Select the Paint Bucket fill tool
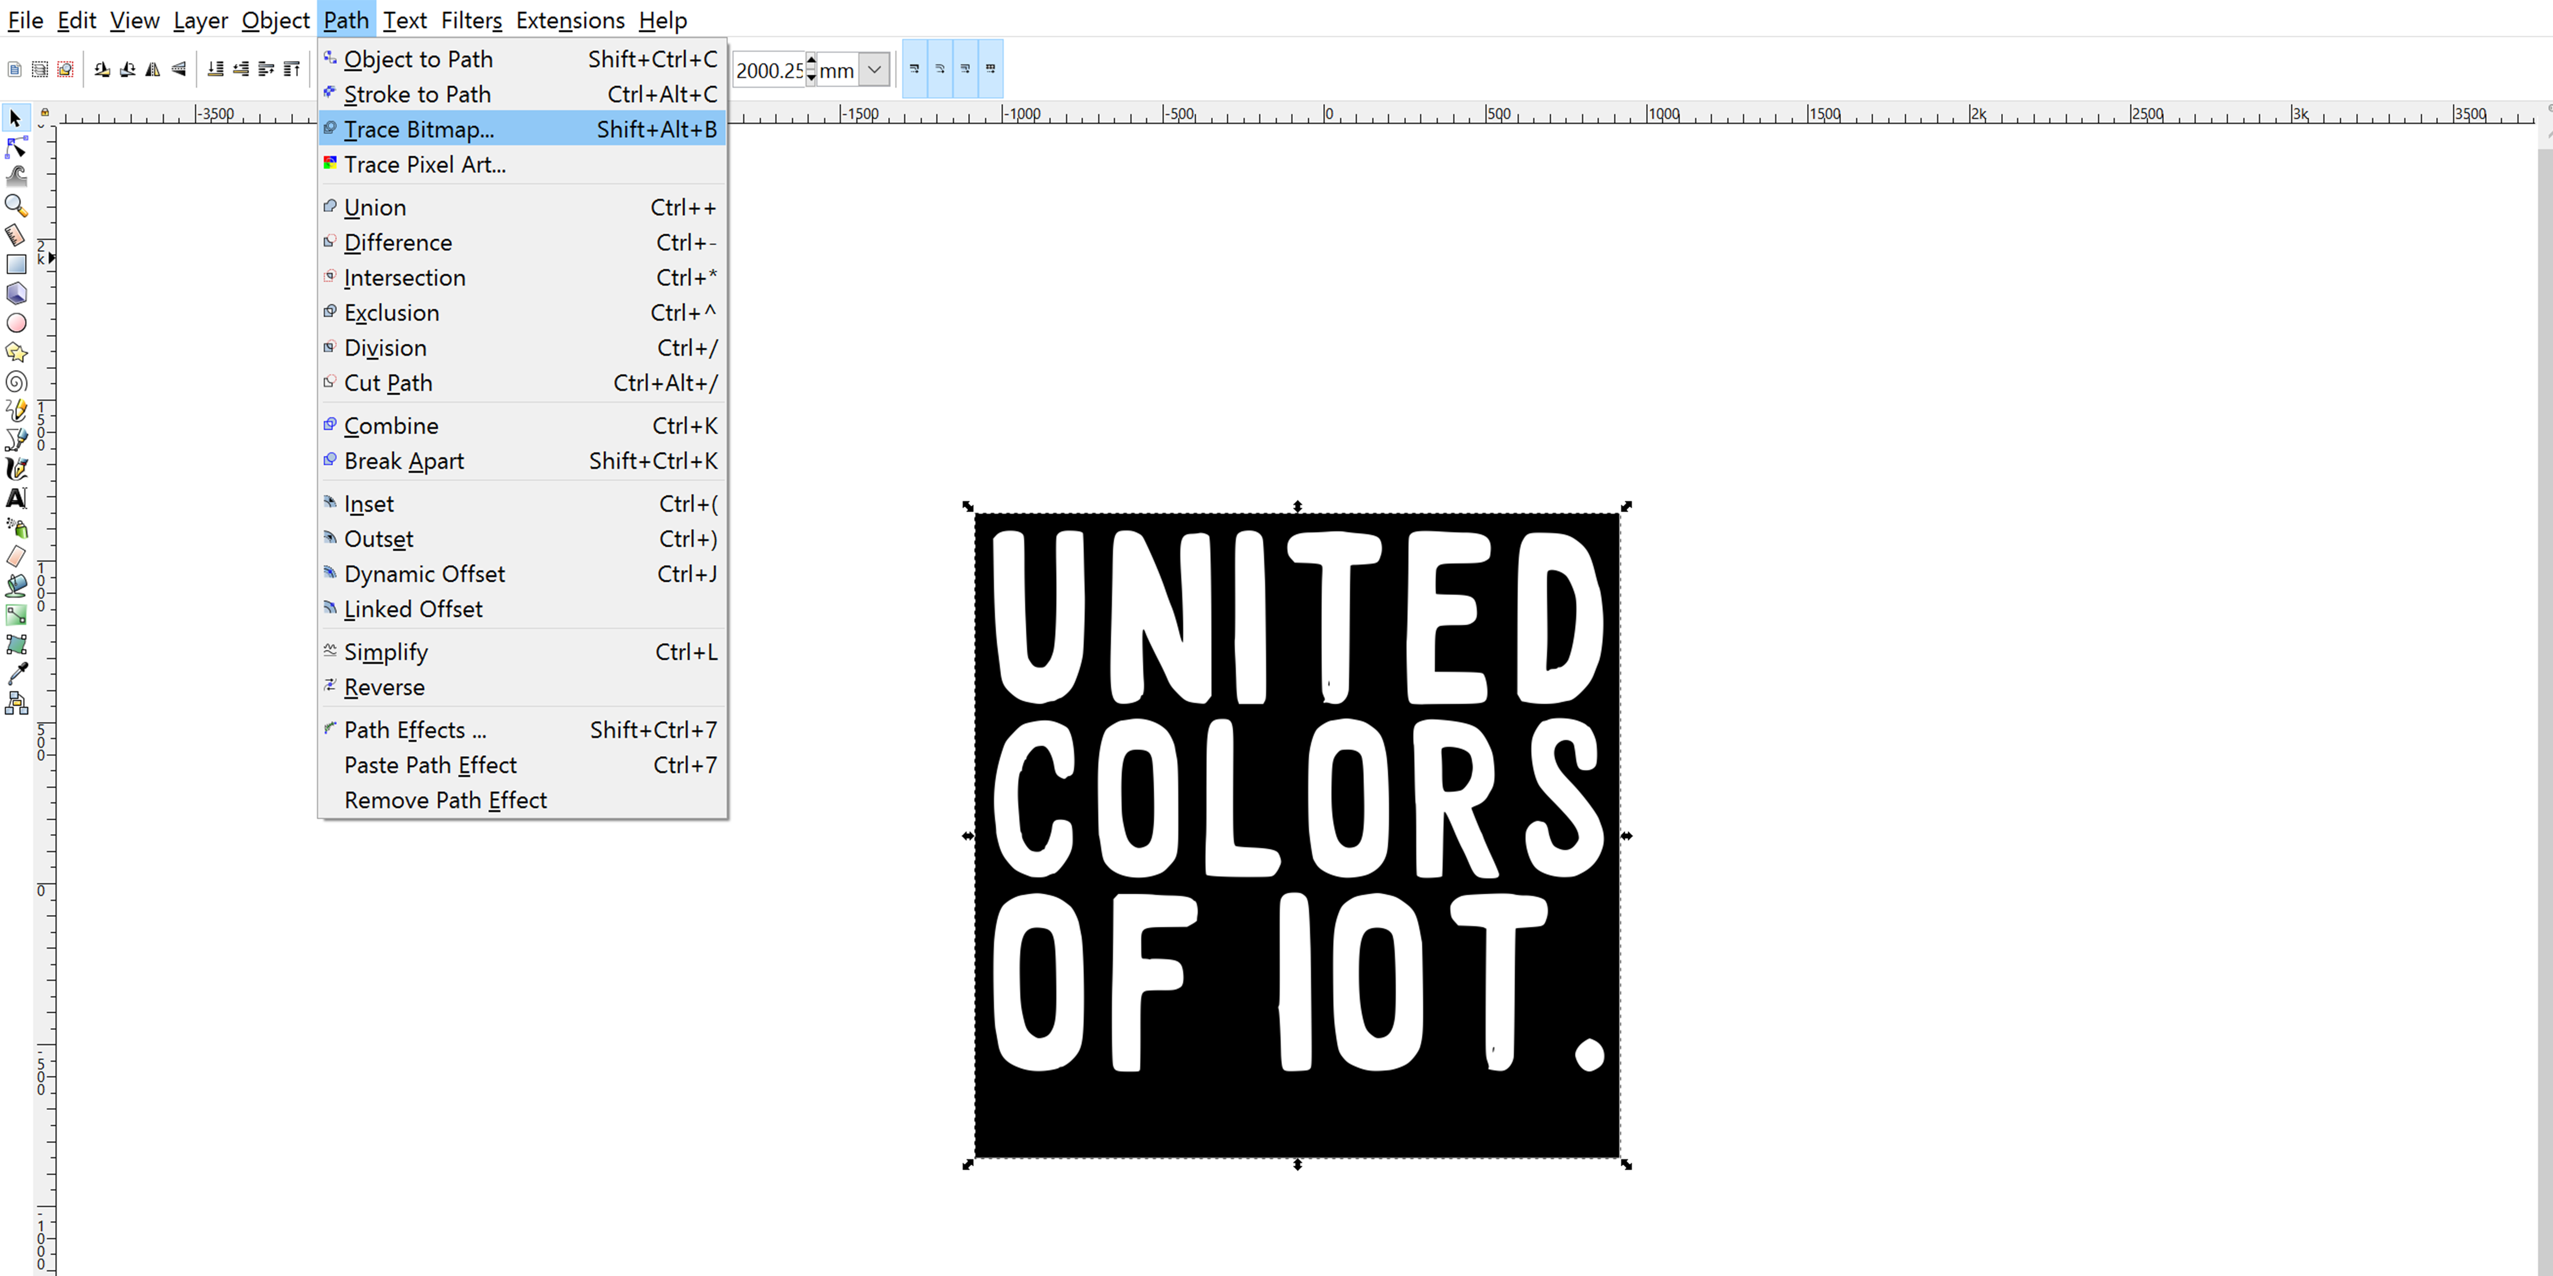The height and width of the screenshot is (1276, 2553). 16,586
